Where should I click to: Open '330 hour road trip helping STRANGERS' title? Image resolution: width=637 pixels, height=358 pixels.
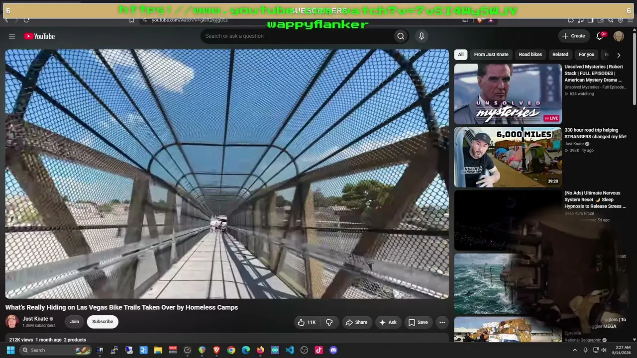[595, 133]
